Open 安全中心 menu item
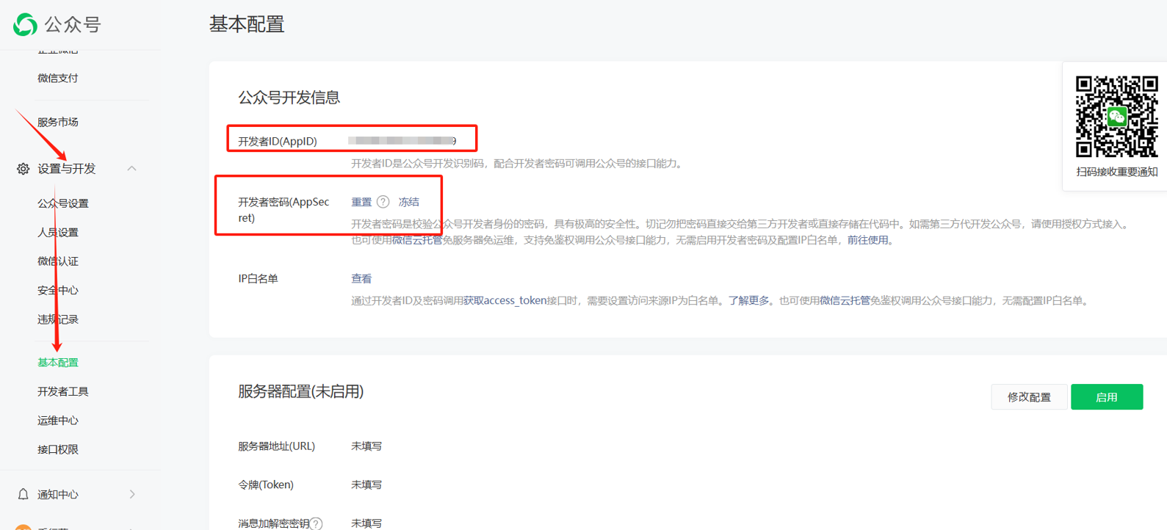 click(58, 290)
